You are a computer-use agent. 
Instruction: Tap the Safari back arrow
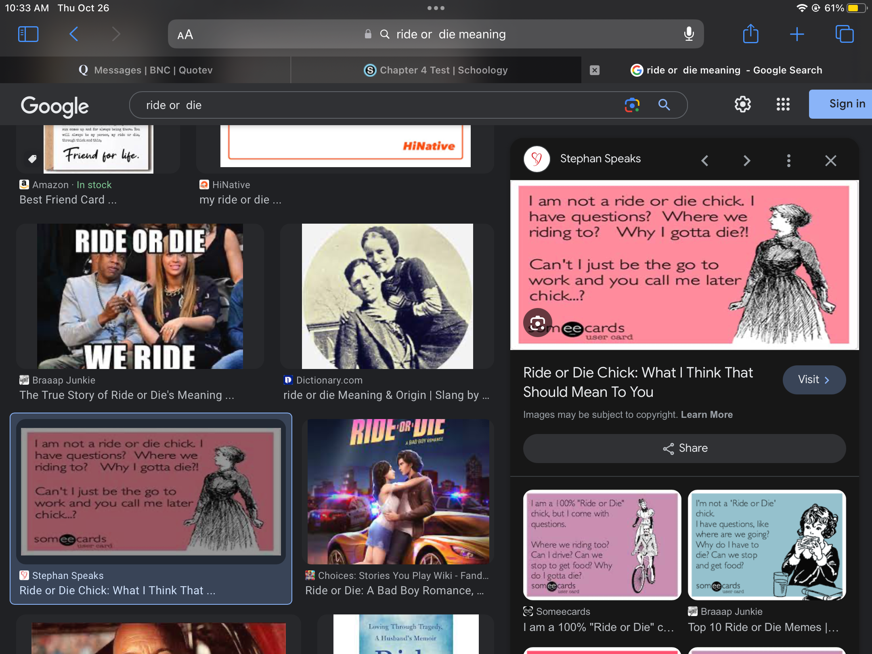(x=73, y=34)
